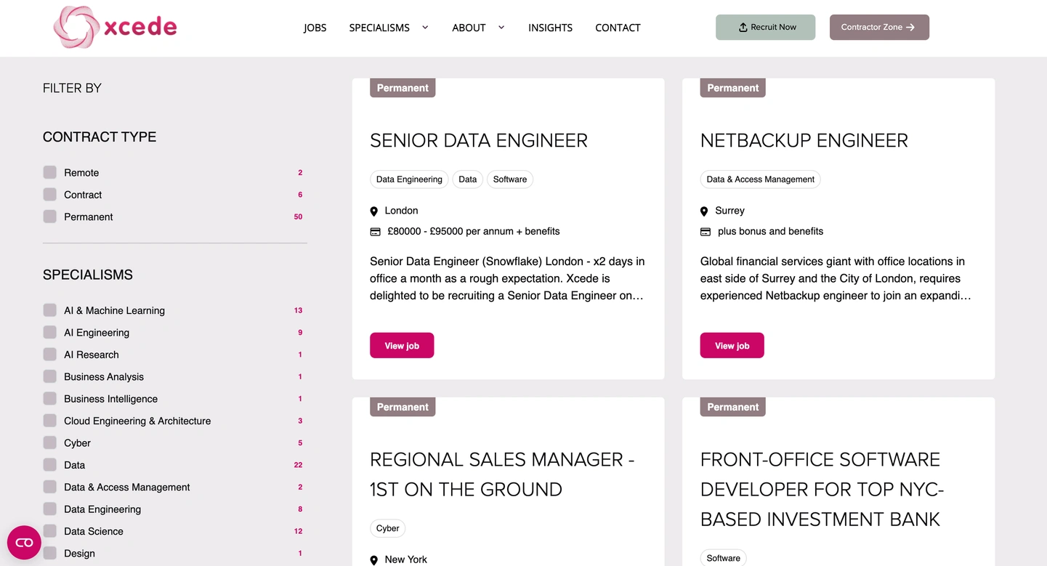The image size is (1047, 566).
Task: Click the upload icon in Recruit Now
Action: pos(743,28)
